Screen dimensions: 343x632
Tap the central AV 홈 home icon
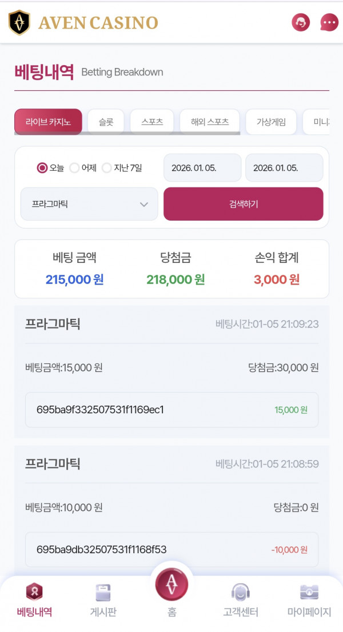point(171,586)
